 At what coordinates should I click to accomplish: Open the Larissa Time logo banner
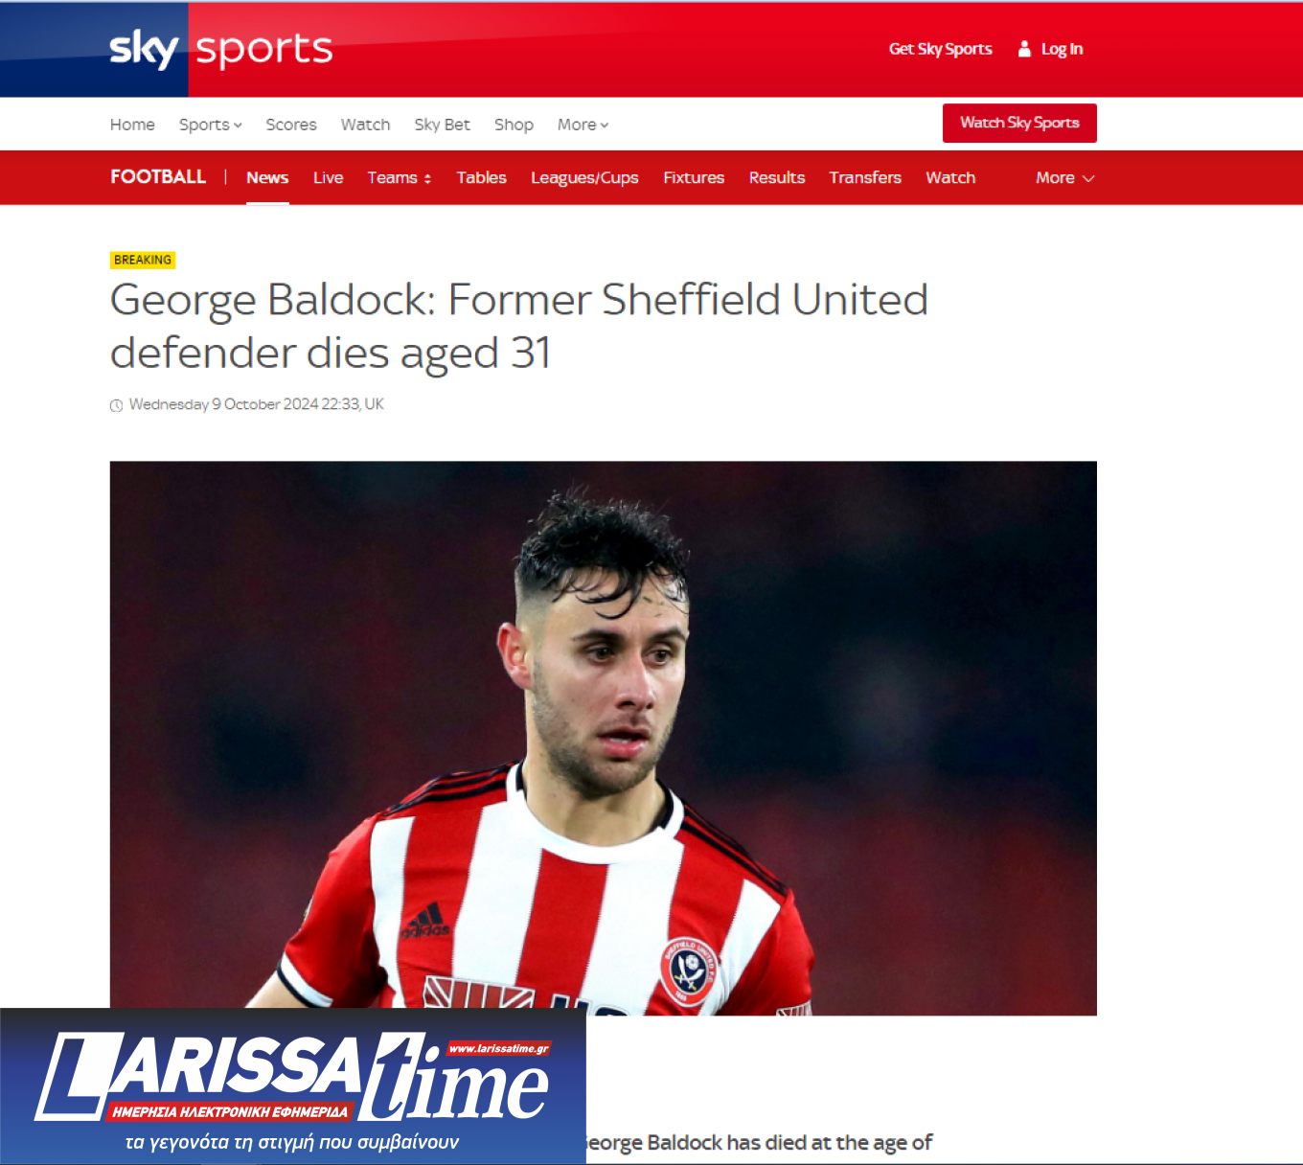tap(293, 1086)
